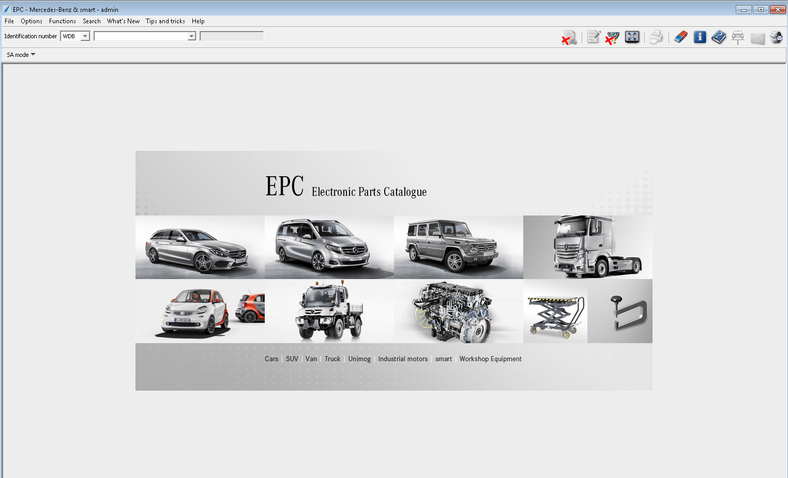This screenshot has width=788, height=478.
Task: Open the WDB prefix dropdown
Action: click(x=86, y=36)
